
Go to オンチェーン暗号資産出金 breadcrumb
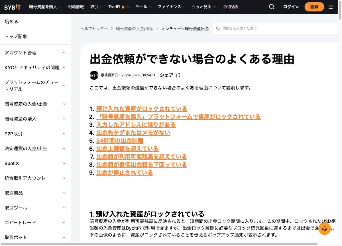click(x=185, y=29)
